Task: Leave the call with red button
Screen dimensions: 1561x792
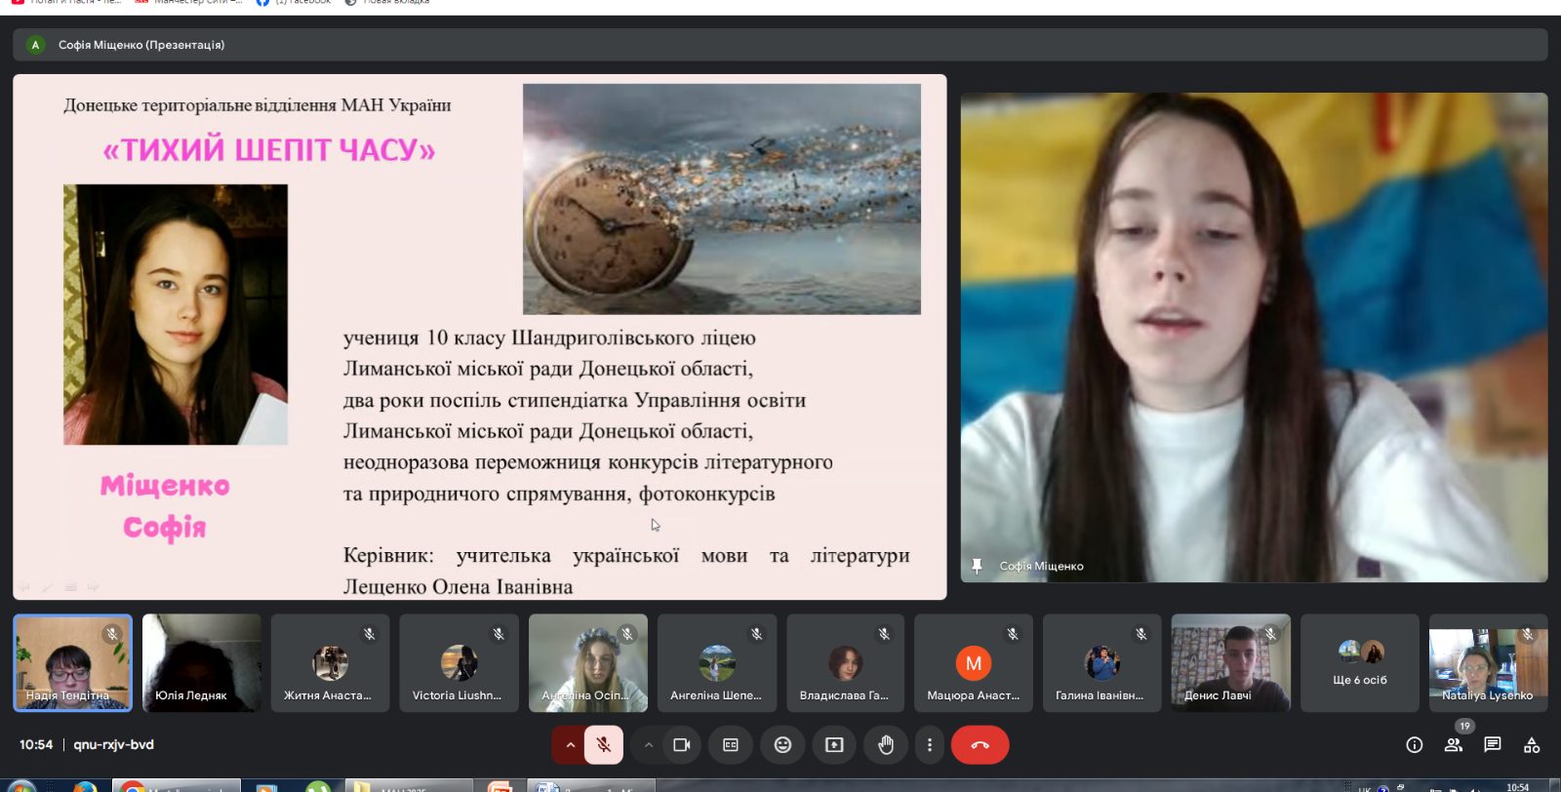Action: point(981,745)
